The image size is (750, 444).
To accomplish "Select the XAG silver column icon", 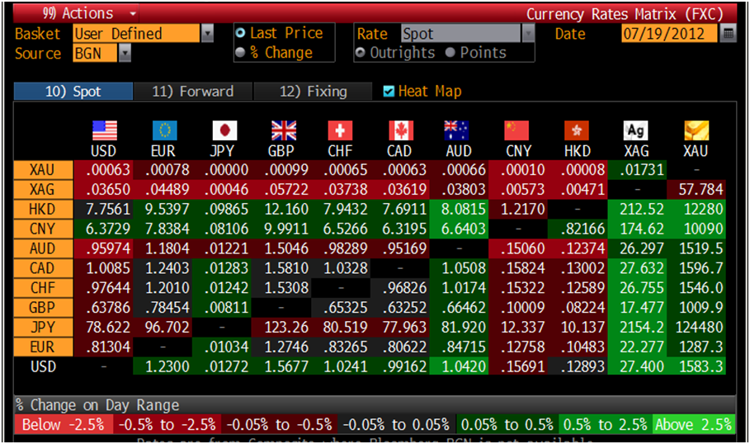I will [636, 130].
